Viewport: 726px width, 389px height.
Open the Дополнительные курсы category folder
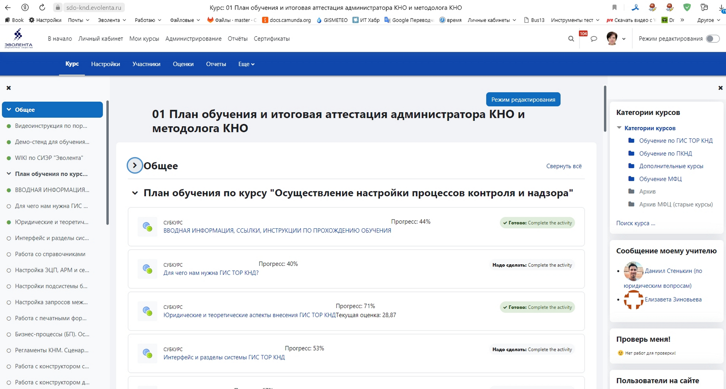pyautogui.click(x=671, y=166)
